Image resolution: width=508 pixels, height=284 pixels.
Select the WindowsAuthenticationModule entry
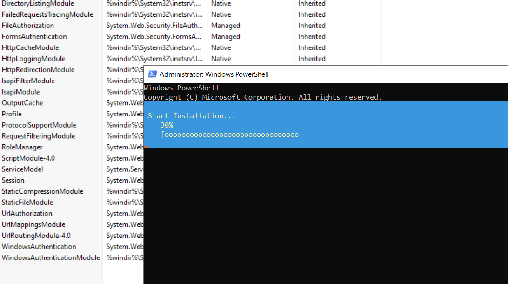(x=51, y=257)
